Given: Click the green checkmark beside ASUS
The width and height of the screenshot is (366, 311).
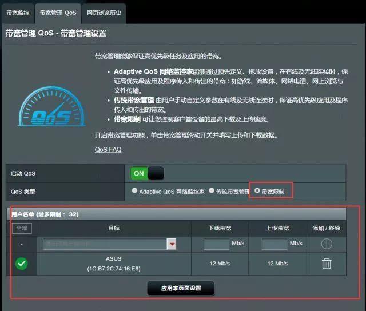Looking at the screenshot, I should click(22, 264).
